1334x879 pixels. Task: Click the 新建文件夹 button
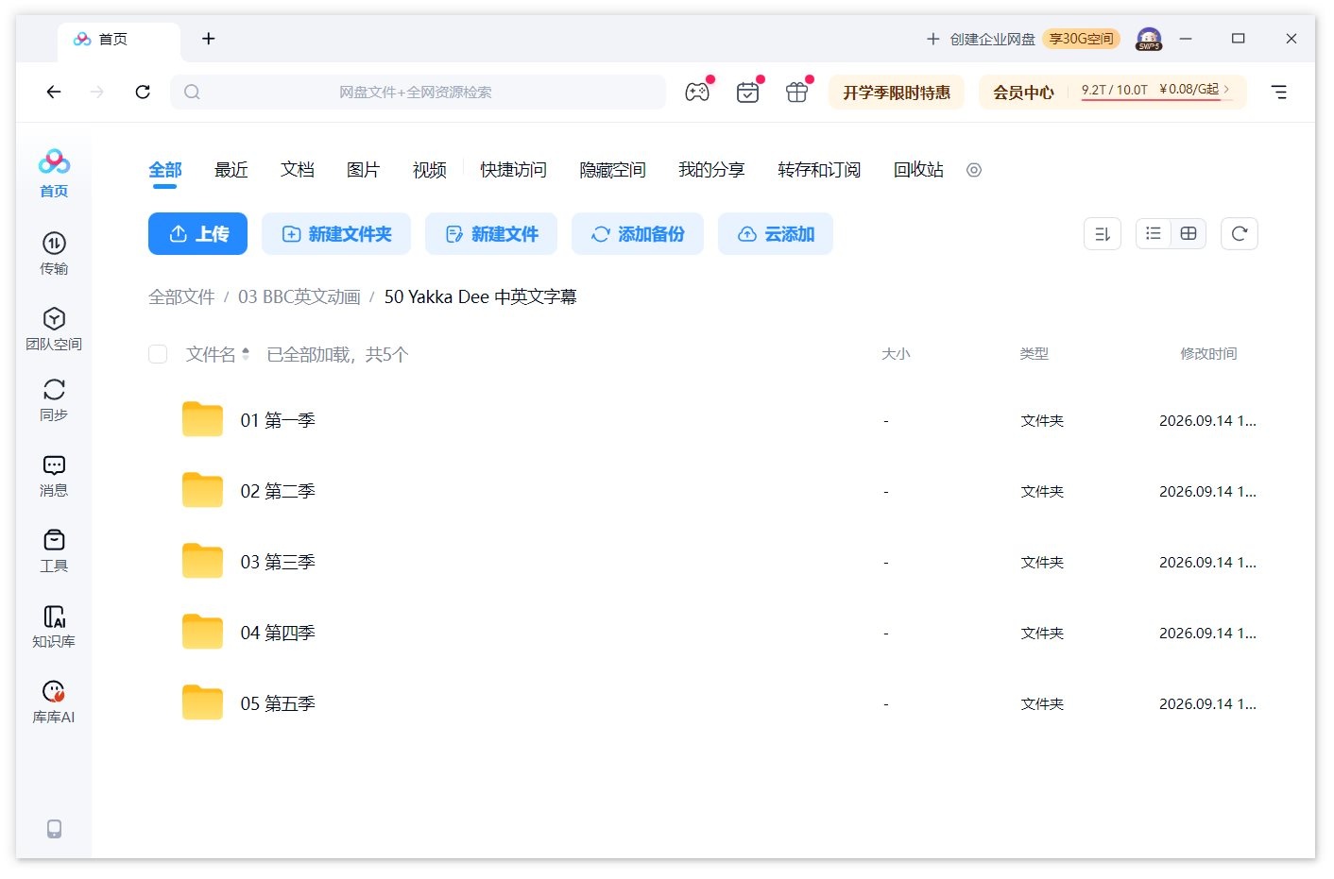click(336, 233)
